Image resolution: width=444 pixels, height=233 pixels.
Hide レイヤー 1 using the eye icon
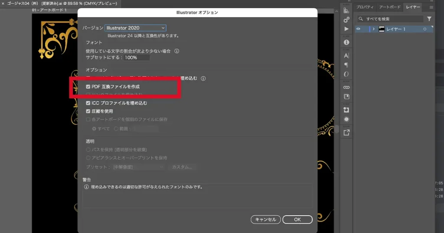(x=359, y=29)
